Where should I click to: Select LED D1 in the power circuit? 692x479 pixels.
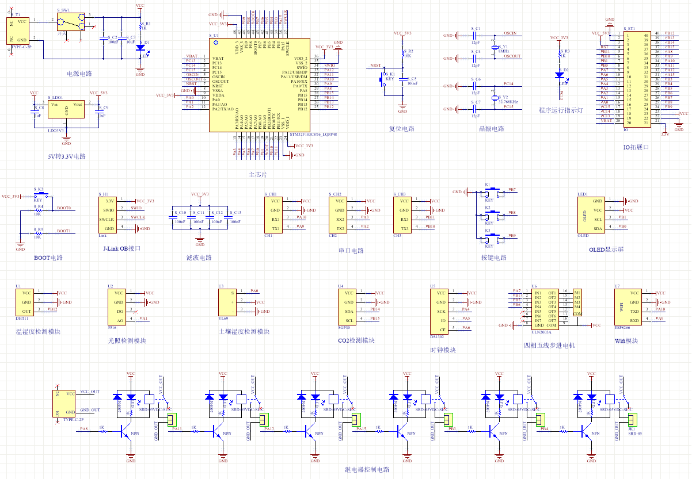[140, 48]
